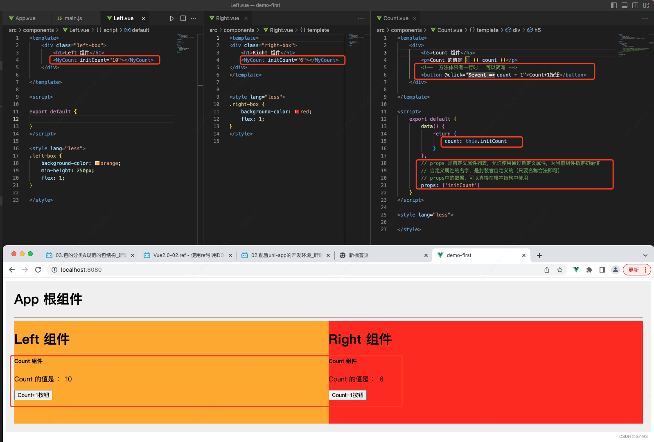Share this page via Chrome share icon
Image resolution: width=654 pixels, height=442 pixels.
(x=547, y=270)
